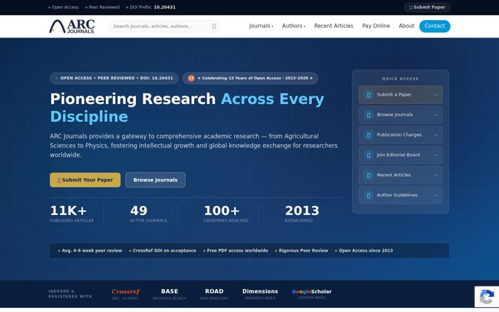The image size is (499, 312).
Task: Click the Open Access Peer Reviewed DOI badge
Action: [x=114, y=78]
